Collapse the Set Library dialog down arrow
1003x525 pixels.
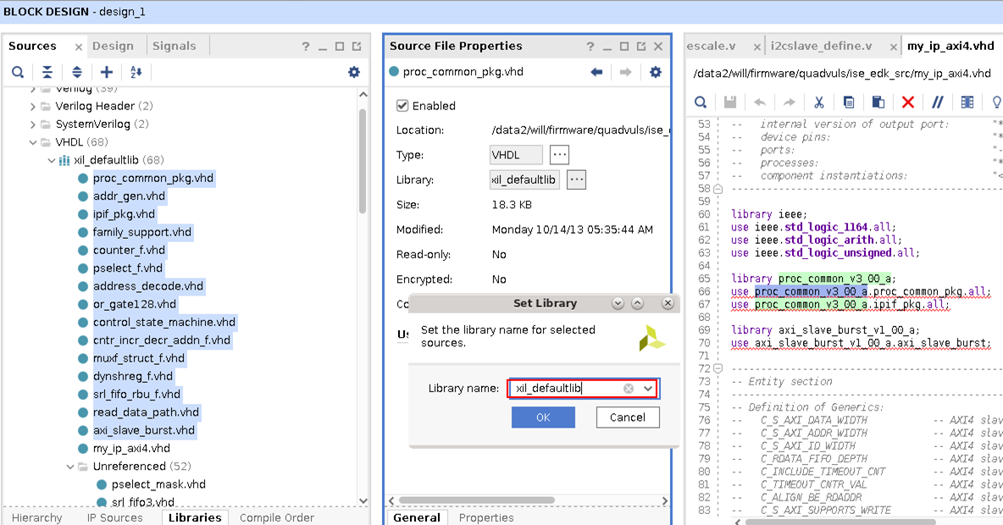(618, 303)
